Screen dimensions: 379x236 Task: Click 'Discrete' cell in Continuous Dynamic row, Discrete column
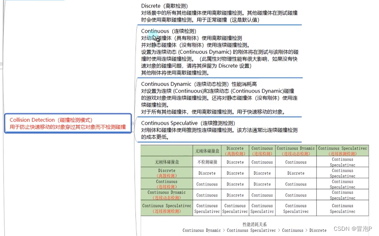point(235,195)
